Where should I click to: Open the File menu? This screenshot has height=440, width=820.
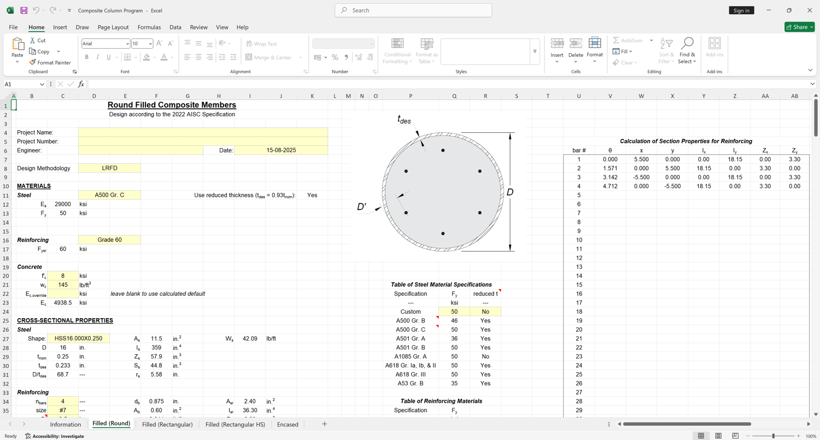click(x=13, y=27)
